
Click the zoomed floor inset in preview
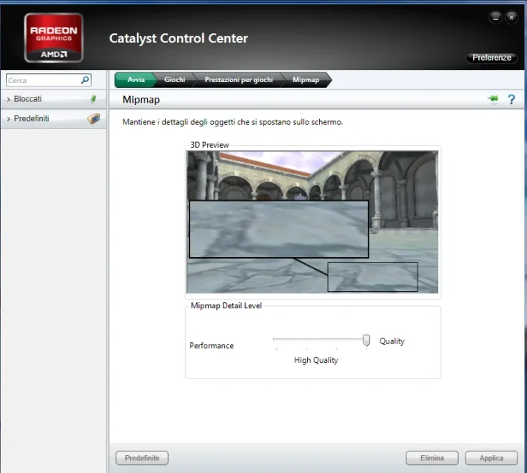pyautogui.click(x=279, y=229)
